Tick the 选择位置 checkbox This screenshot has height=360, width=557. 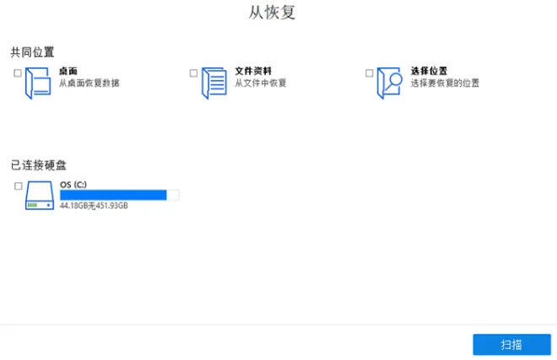[369, 73]
